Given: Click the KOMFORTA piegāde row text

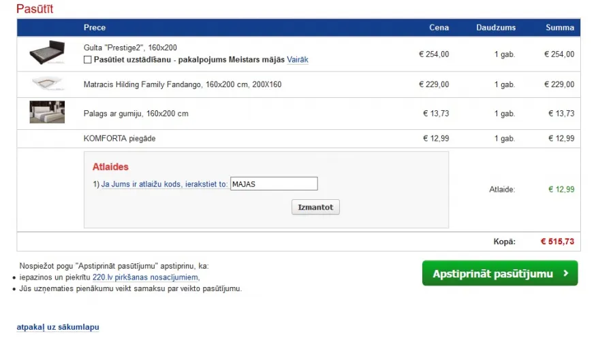Looking at the screenshot, I should 120,139.
